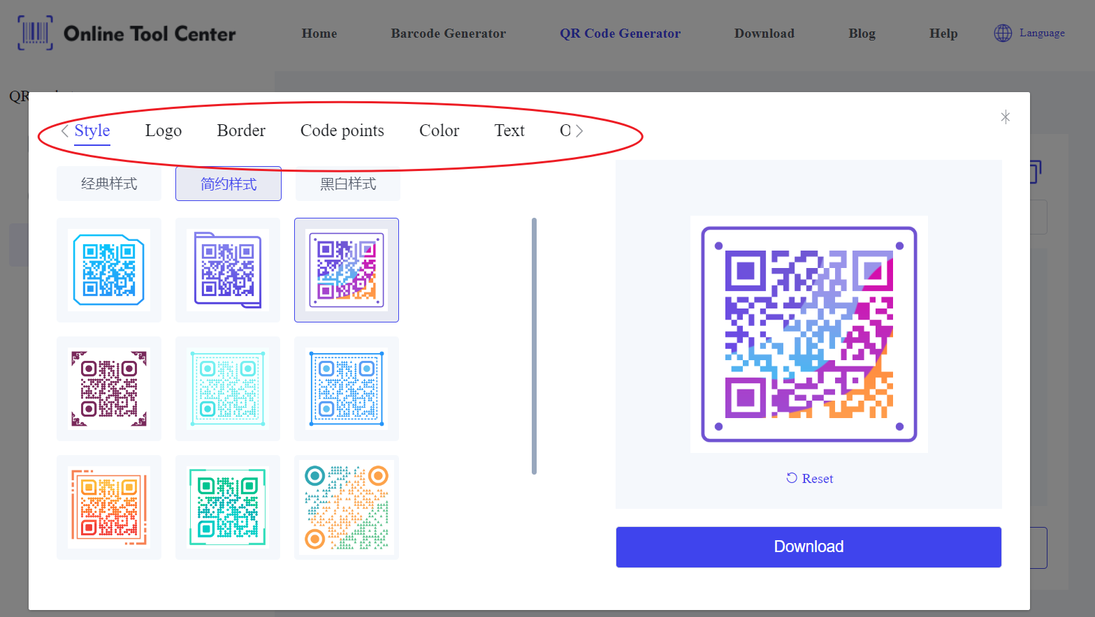Open the Code points tab
The height and width of the screenshot is (617, 1095).
(x=342, y=131)
